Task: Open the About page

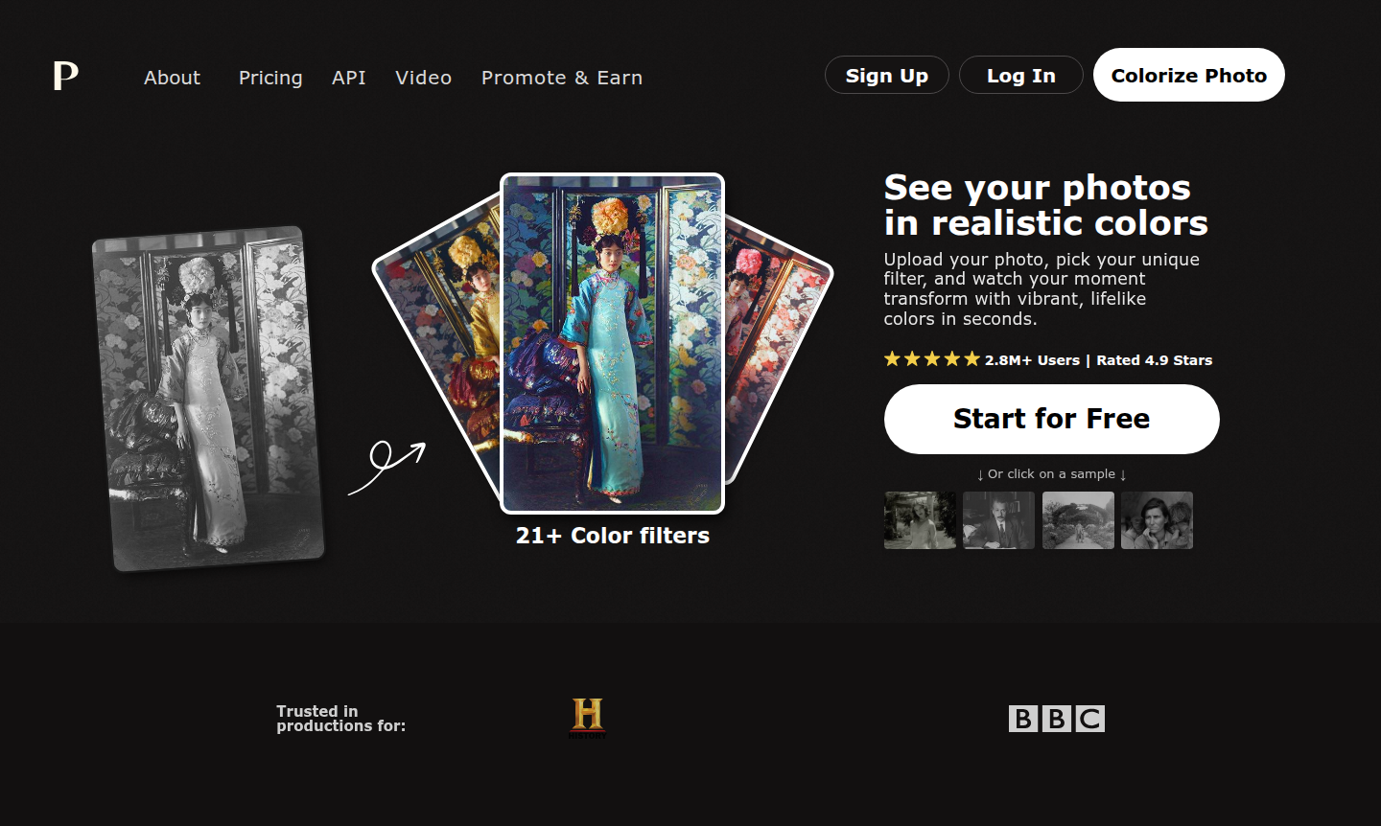Action: pyautogui.click(x=172, y=78)
